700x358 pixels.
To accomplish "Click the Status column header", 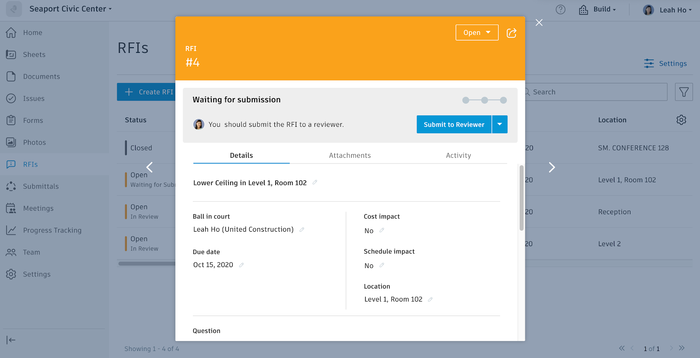I will 136,120.
